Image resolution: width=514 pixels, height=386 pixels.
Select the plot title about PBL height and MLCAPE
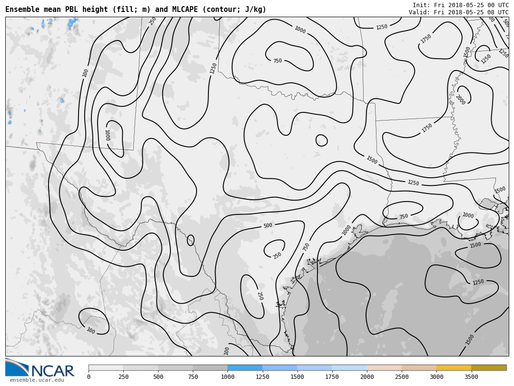pyautogui.click(x=135, y=9)
